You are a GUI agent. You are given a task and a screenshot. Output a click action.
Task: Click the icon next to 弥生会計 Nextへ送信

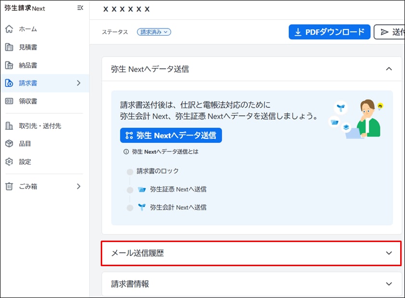point(142,207)
